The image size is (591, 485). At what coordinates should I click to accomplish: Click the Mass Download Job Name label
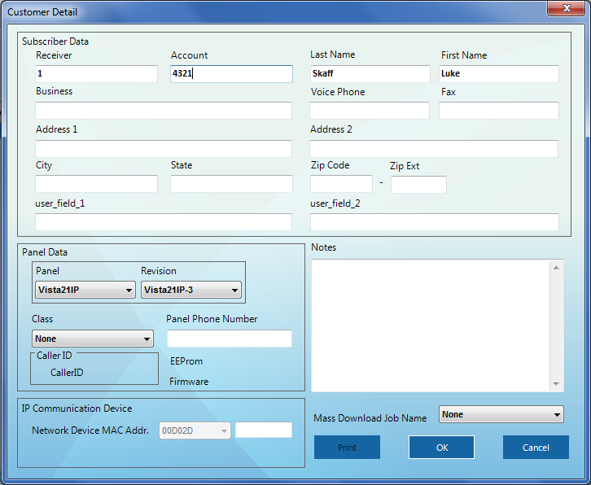click(370, 418)
